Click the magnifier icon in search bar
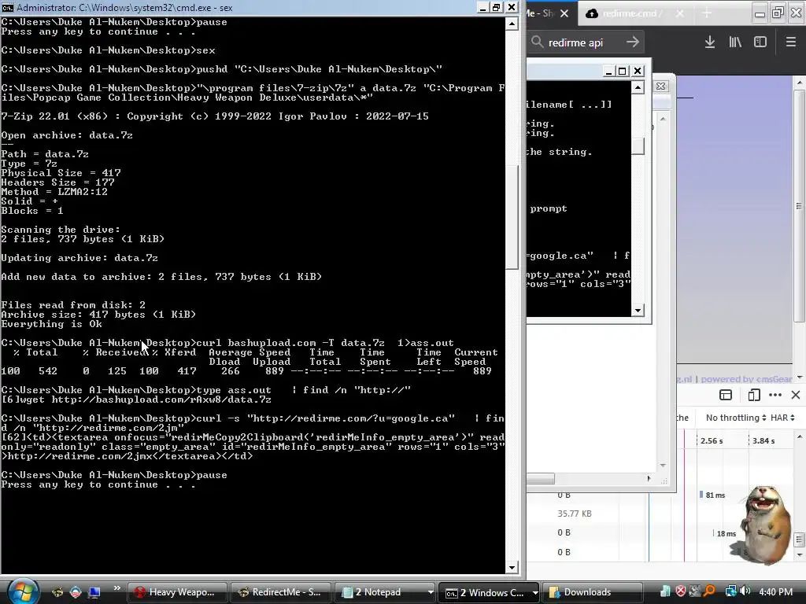806x604 pixels. pos(537,42)
